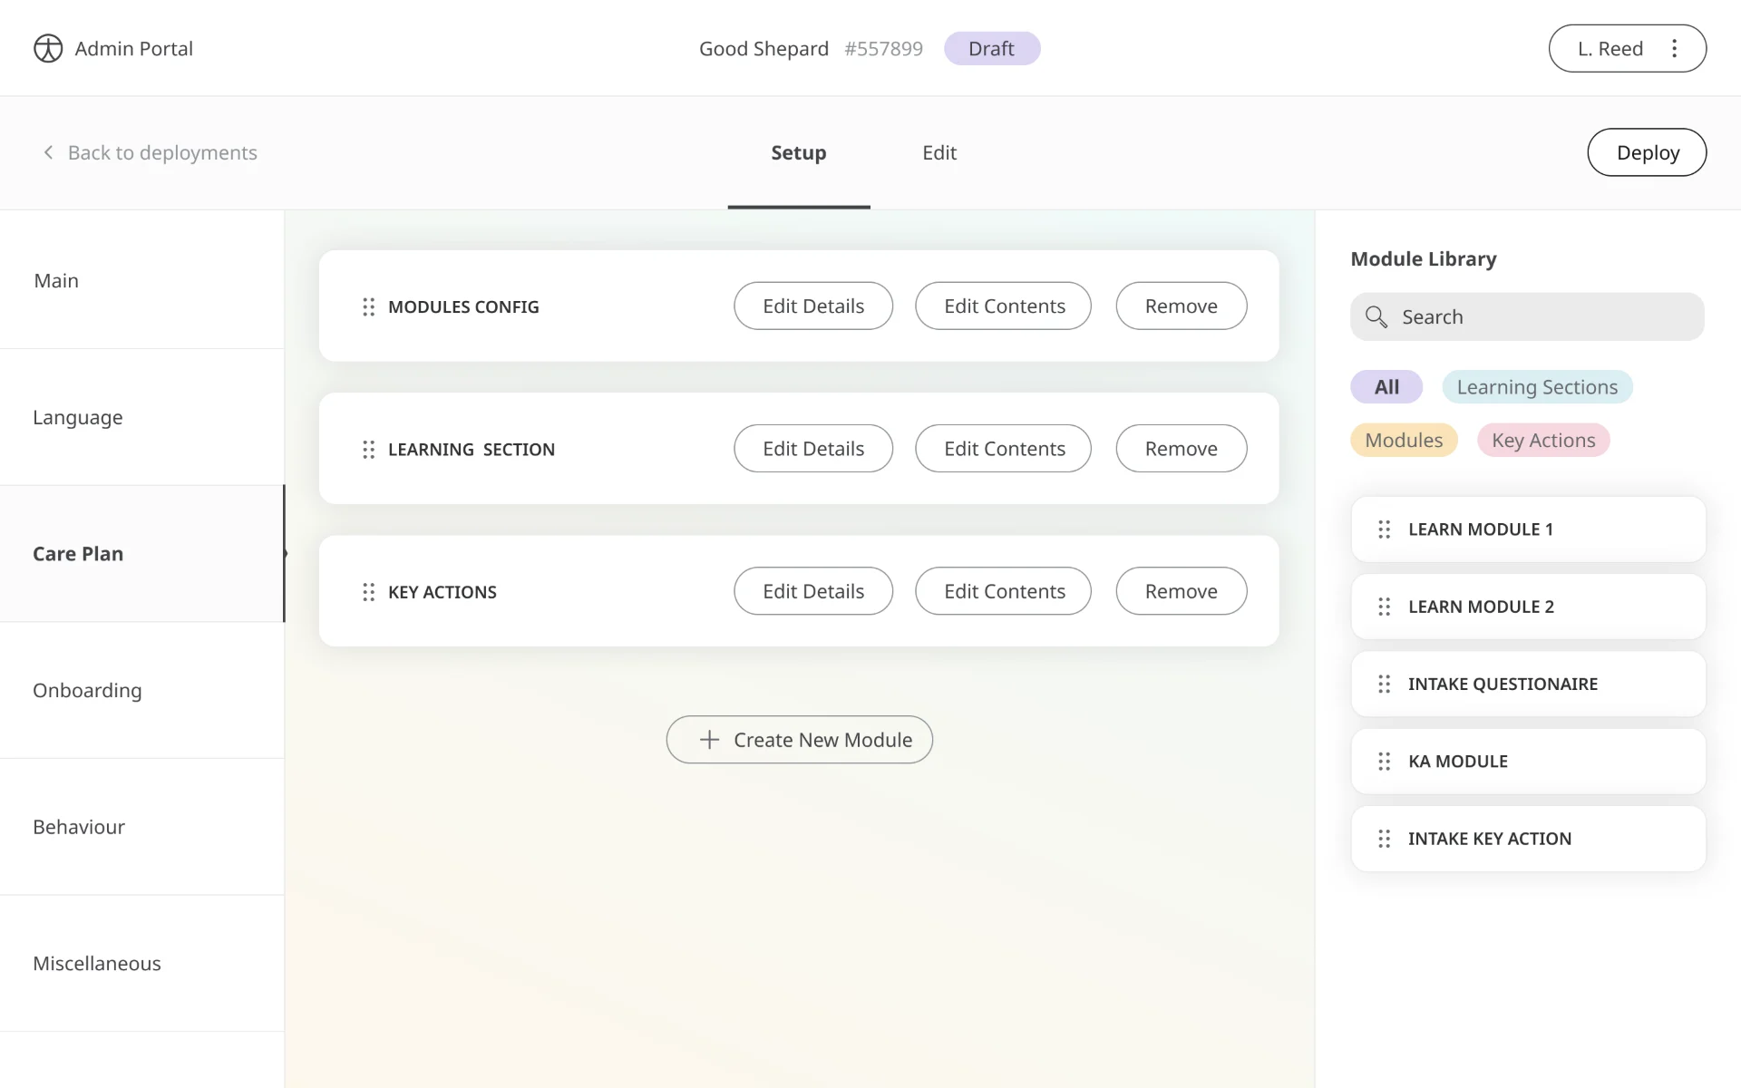
Task: Open the Onboarding sidebar section
Action: point(142,690)
